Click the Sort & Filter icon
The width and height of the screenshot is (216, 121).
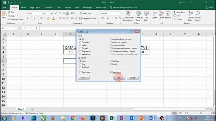coord(191,14)
